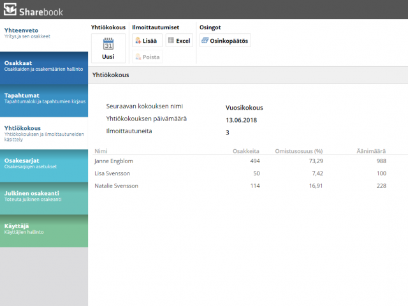Open Julkinen osakeanti section

click(44, 198)
